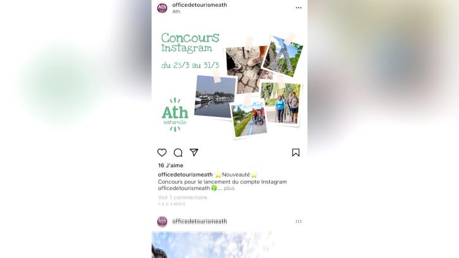Share post with paper plane icon
Viewport: 459px width, 258px height.
pos(194,152)
